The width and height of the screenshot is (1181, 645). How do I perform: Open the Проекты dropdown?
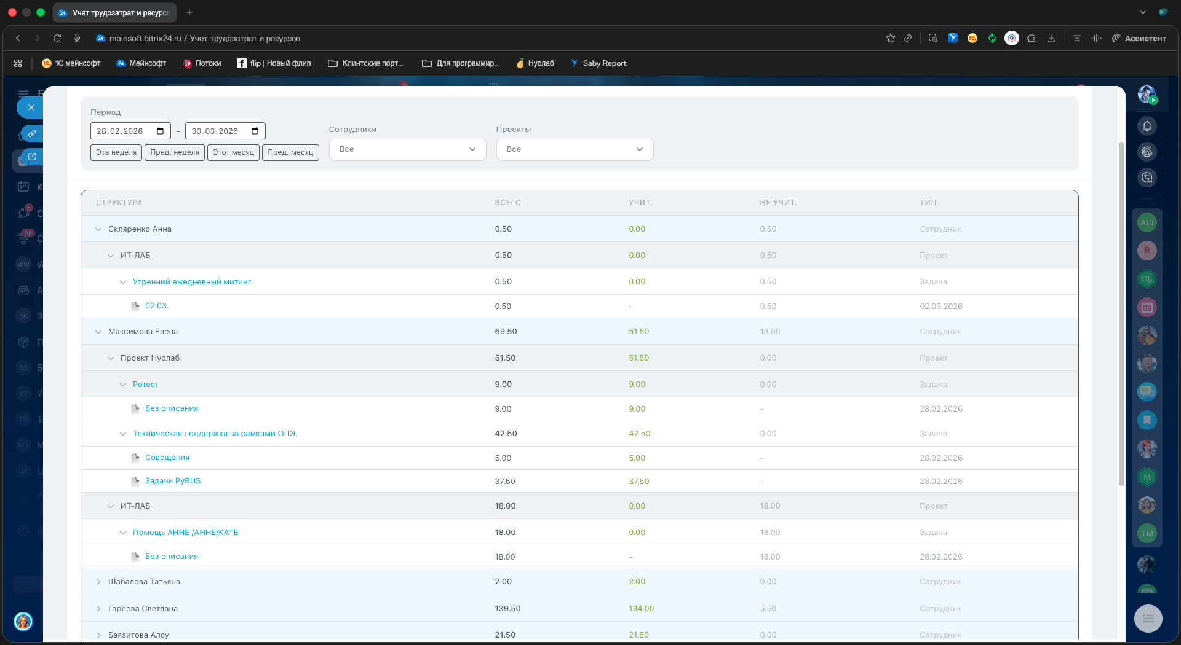pyautogui.click(x=574, y=149)
